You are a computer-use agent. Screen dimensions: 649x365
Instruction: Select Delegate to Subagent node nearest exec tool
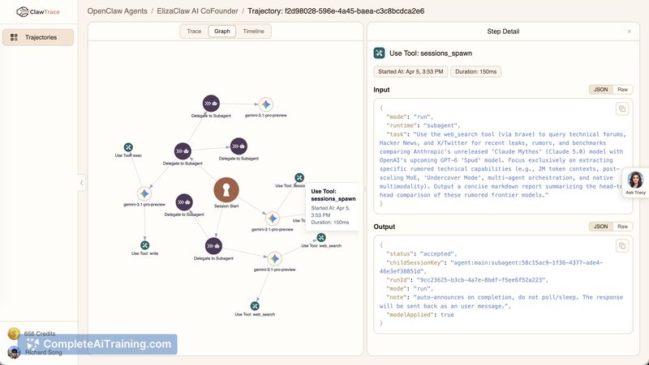[183, 151]
